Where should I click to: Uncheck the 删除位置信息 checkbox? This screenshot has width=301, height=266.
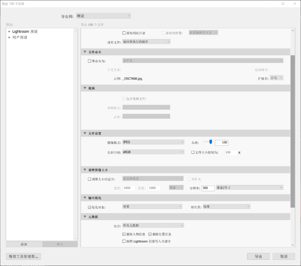pos(150,234)
